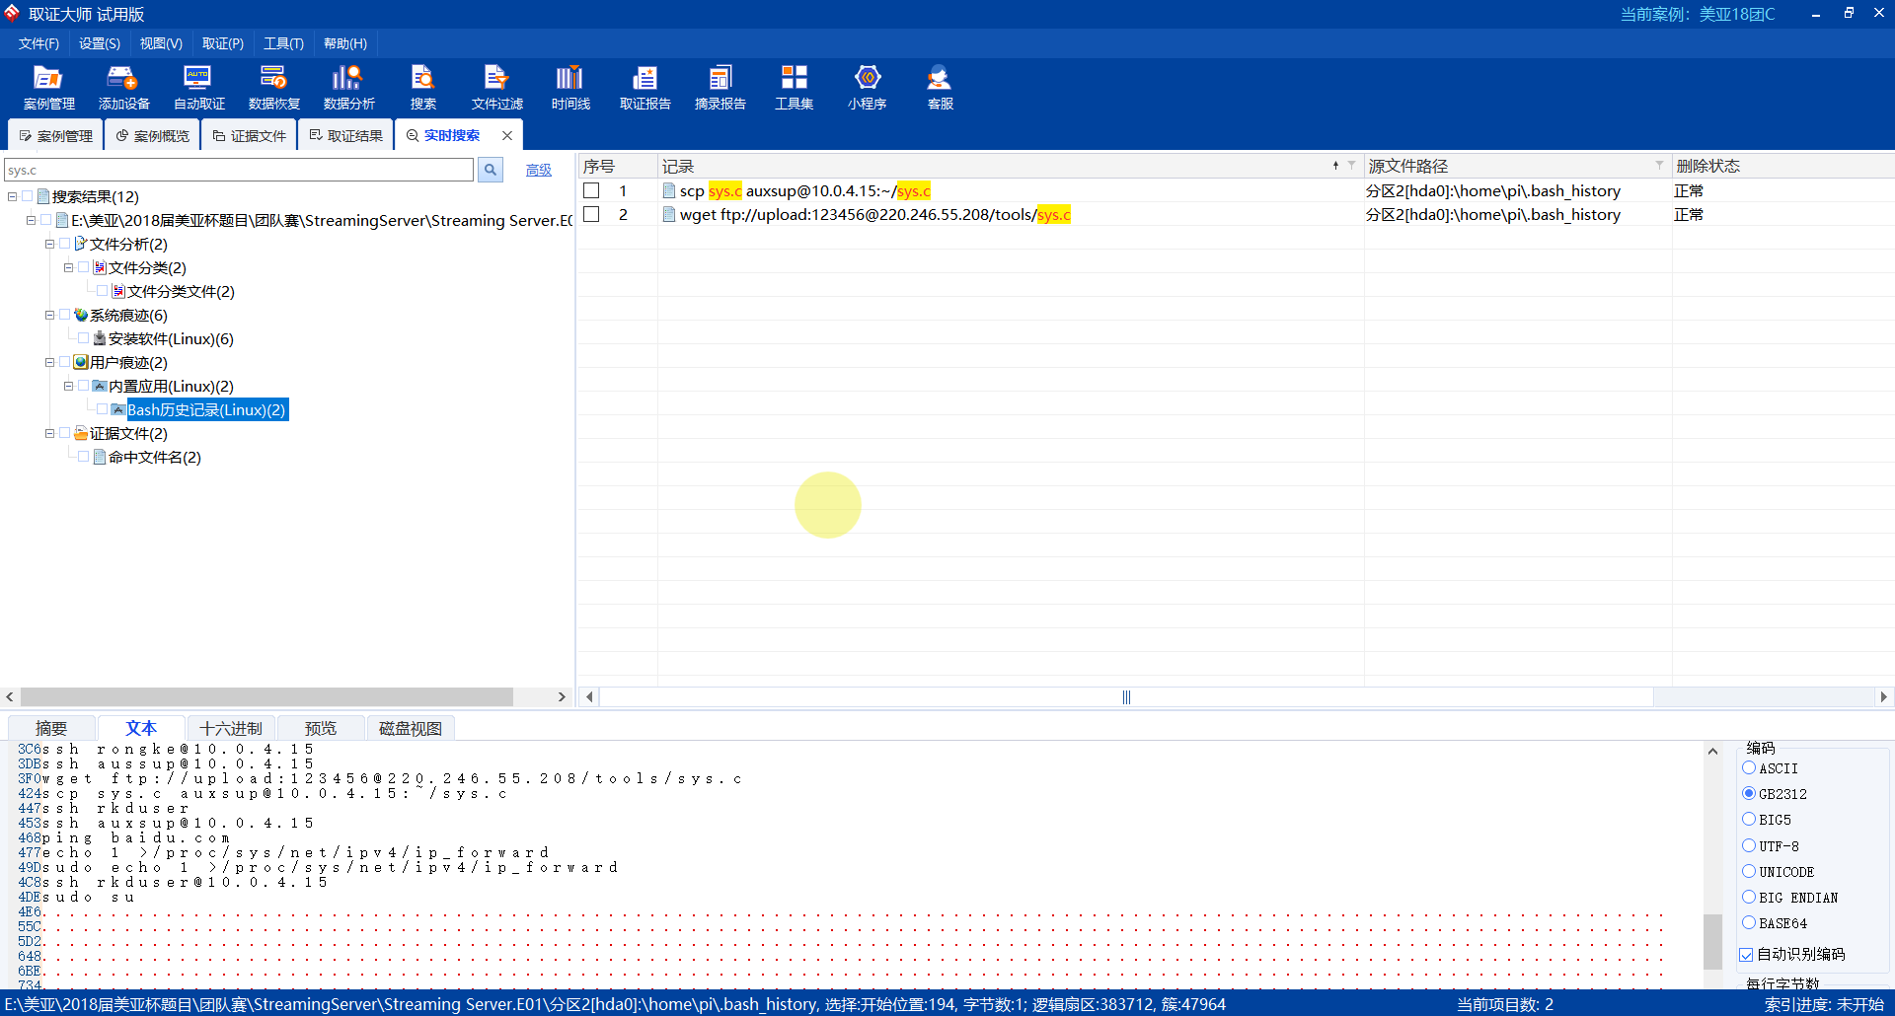Screen dimensions: 1895x1016
Task: Click the 命中文件名(2) tree node
Action: [154, 457]
